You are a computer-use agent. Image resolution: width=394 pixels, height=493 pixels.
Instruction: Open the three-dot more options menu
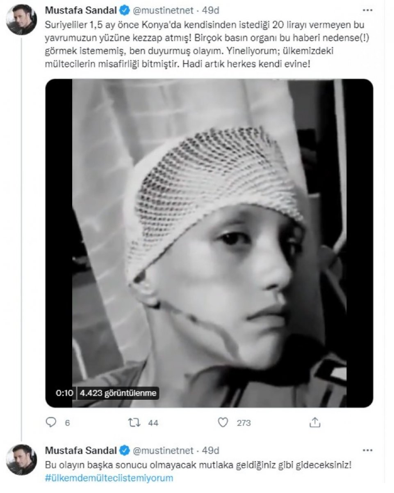coord(365,9)
